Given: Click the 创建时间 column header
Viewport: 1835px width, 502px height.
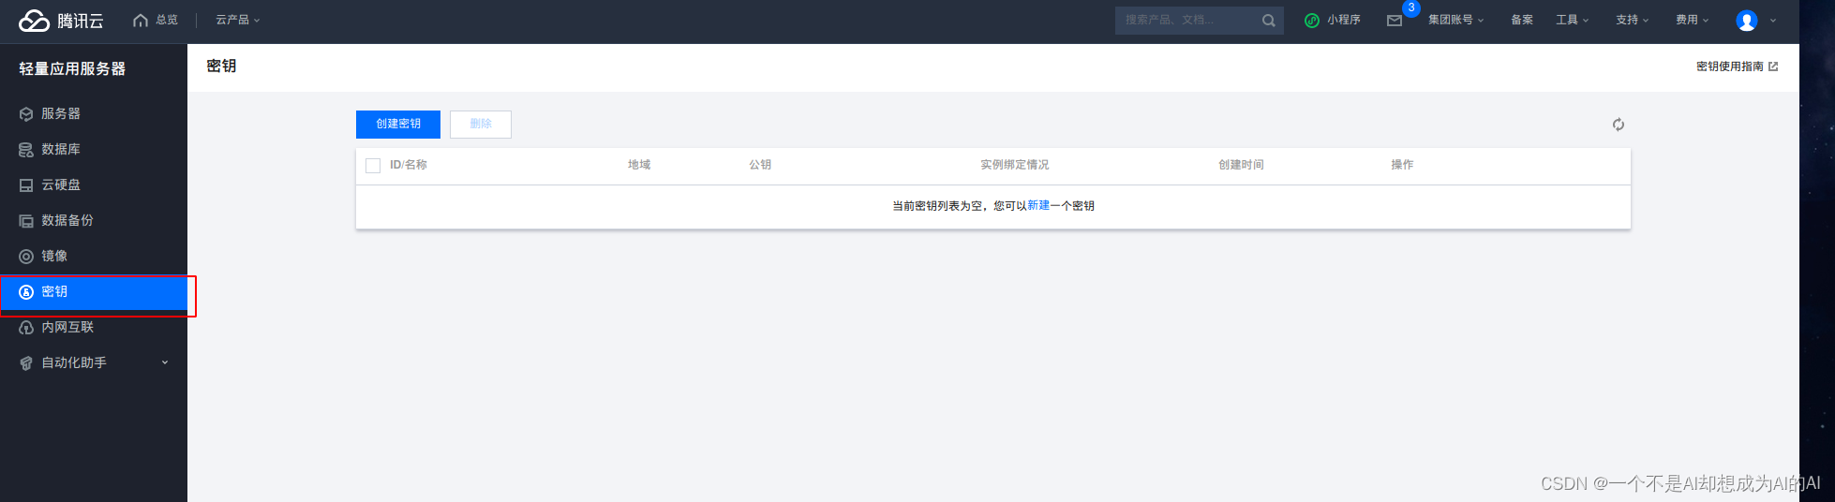Looking at the screenshot, I should [1241, 165].
